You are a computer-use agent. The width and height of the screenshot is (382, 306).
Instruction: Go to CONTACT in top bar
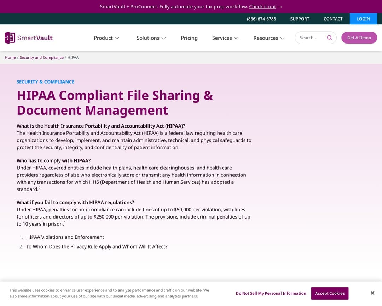tap(333, 19)
